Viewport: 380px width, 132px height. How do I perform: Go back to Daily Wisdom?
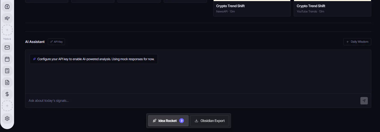pyautogui.click(x=357, y=42)
